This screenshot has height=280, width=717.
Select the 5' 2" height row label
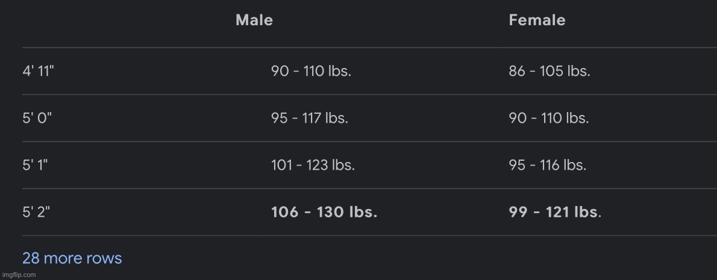tap(37, 212)
